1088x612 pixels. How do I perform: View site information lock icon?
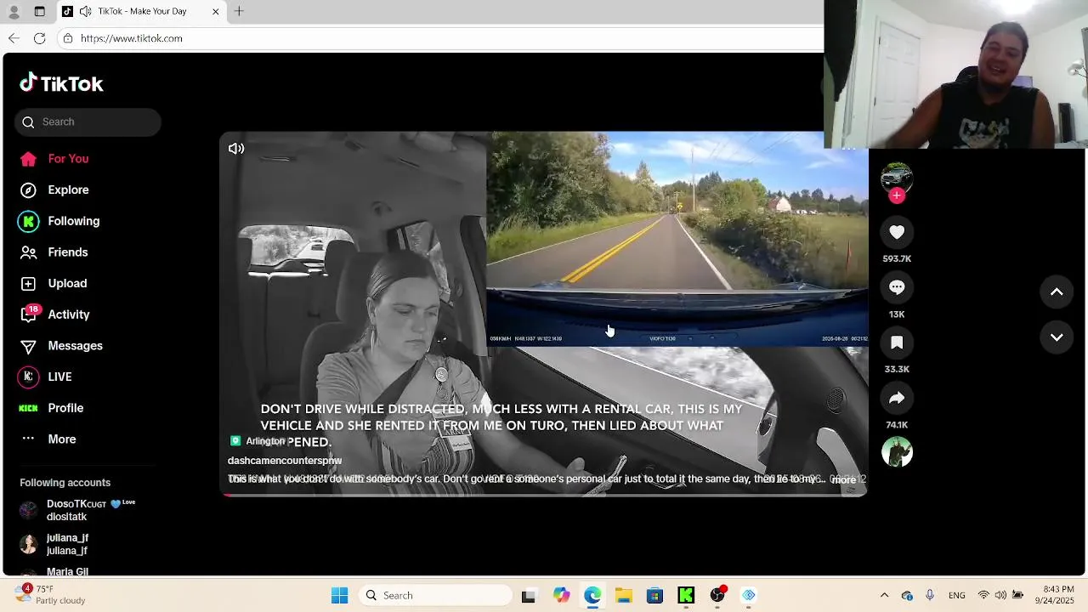tap(68, 38)
